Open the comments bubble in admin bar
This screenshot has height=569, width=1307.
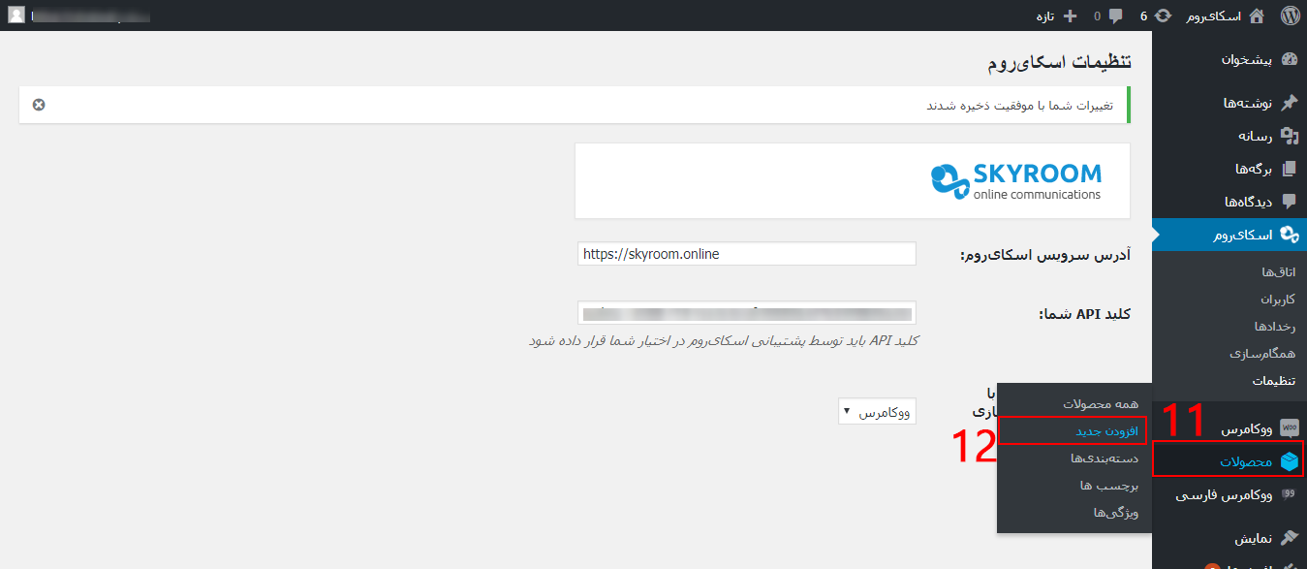coord(1116,16)
